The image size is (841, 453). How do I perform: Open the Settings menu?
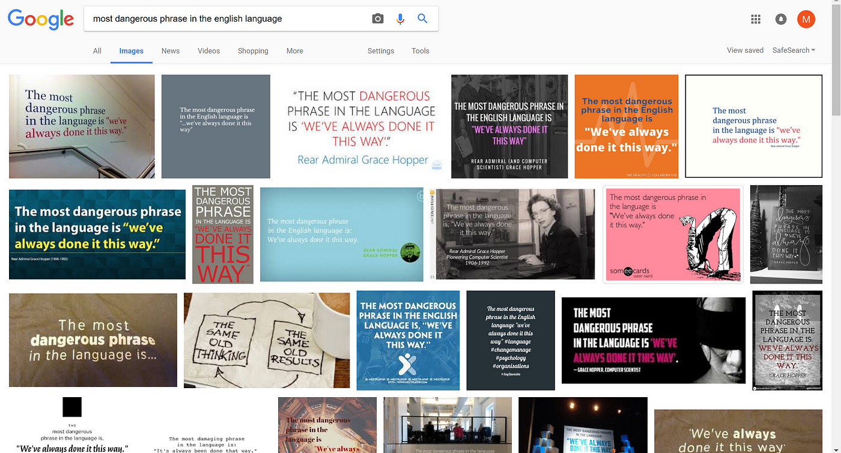coord(381,51)
